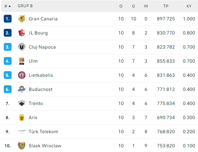Sort by the TP column header

(166, 6)
